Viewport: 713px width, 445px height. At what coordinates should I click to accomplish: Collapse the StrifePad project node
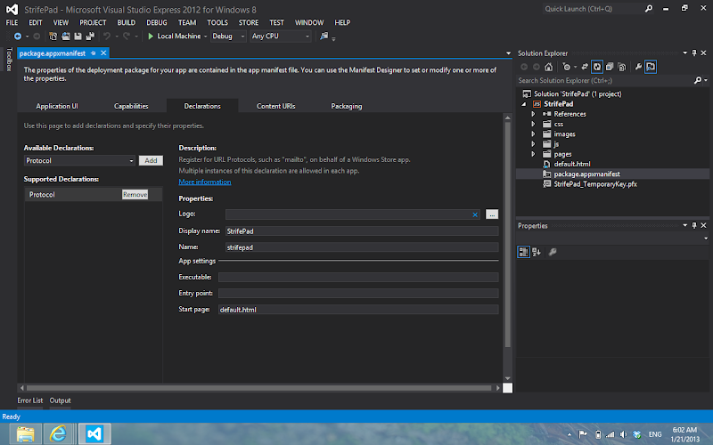click(x=524, y=104)
